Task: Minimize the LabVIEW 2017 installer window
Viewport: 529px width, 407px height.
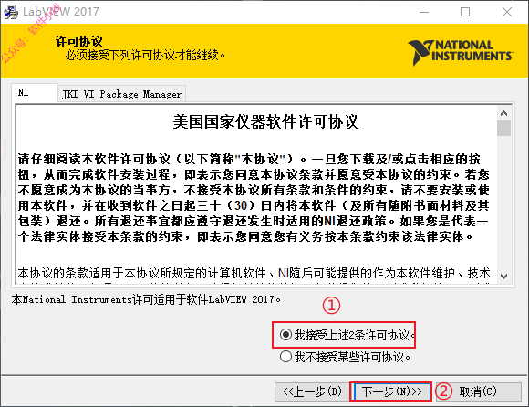Action: point(424,12)
